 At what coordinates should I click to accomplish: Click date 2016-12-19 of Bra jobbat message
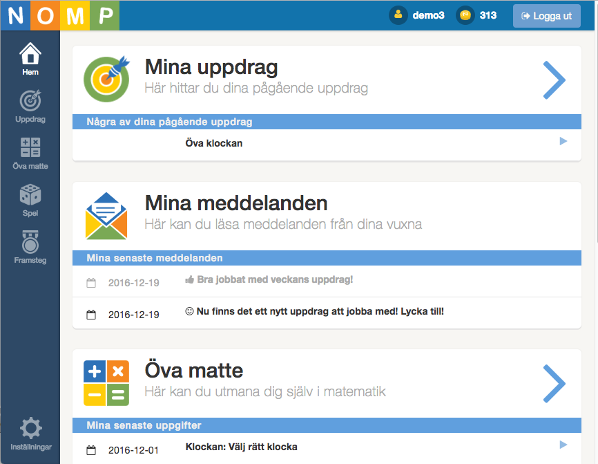[133, 283]
